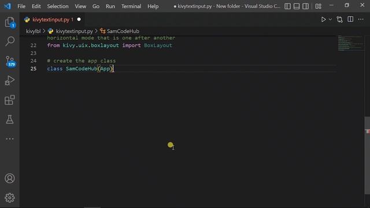Toggle the primary side bar layout

click(287, 6)
